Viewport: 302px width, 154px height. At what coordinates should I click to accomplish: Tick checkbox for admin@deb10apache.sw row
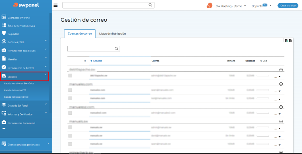70,76
